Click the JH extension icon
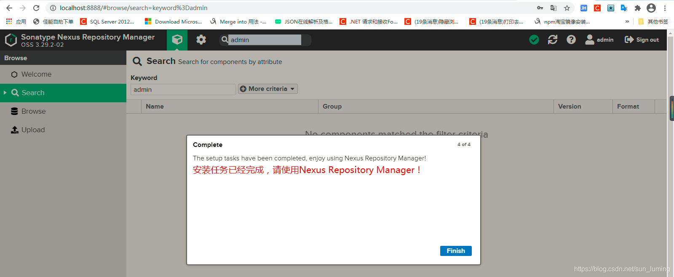 [x=584, y=8]
